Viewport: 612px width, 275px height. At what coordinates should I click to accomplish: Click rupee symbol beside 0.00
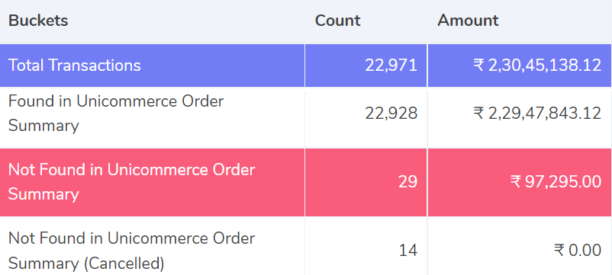[x=559, y=251]
